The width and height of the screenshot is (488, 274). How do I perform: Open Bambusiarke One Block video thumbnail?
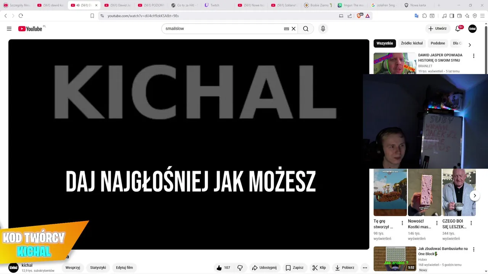pyautogui.click(x=395, y=259)
